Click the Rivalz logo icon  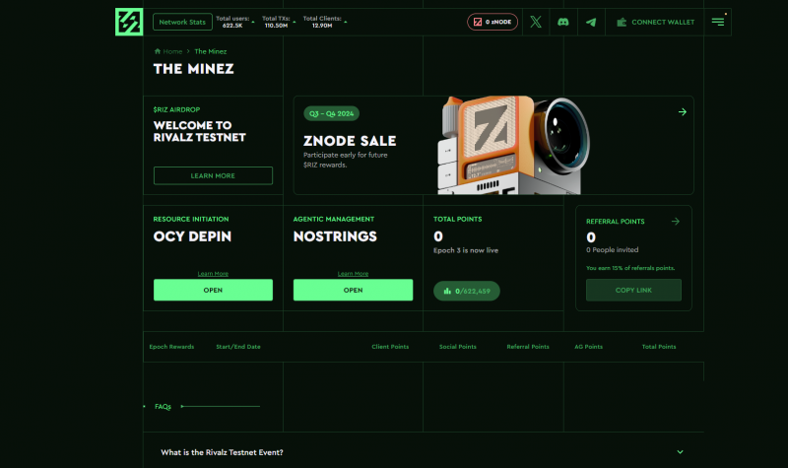click(129, 21)
